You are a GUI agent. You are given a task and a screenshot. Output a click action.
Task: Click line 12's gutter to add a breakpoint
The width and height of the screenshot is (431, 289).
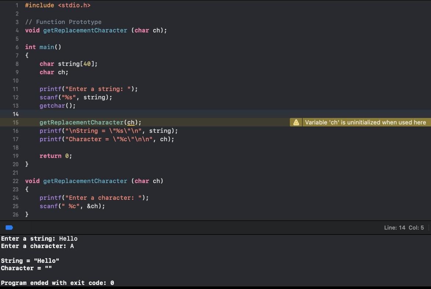click(x=15, y=97)
